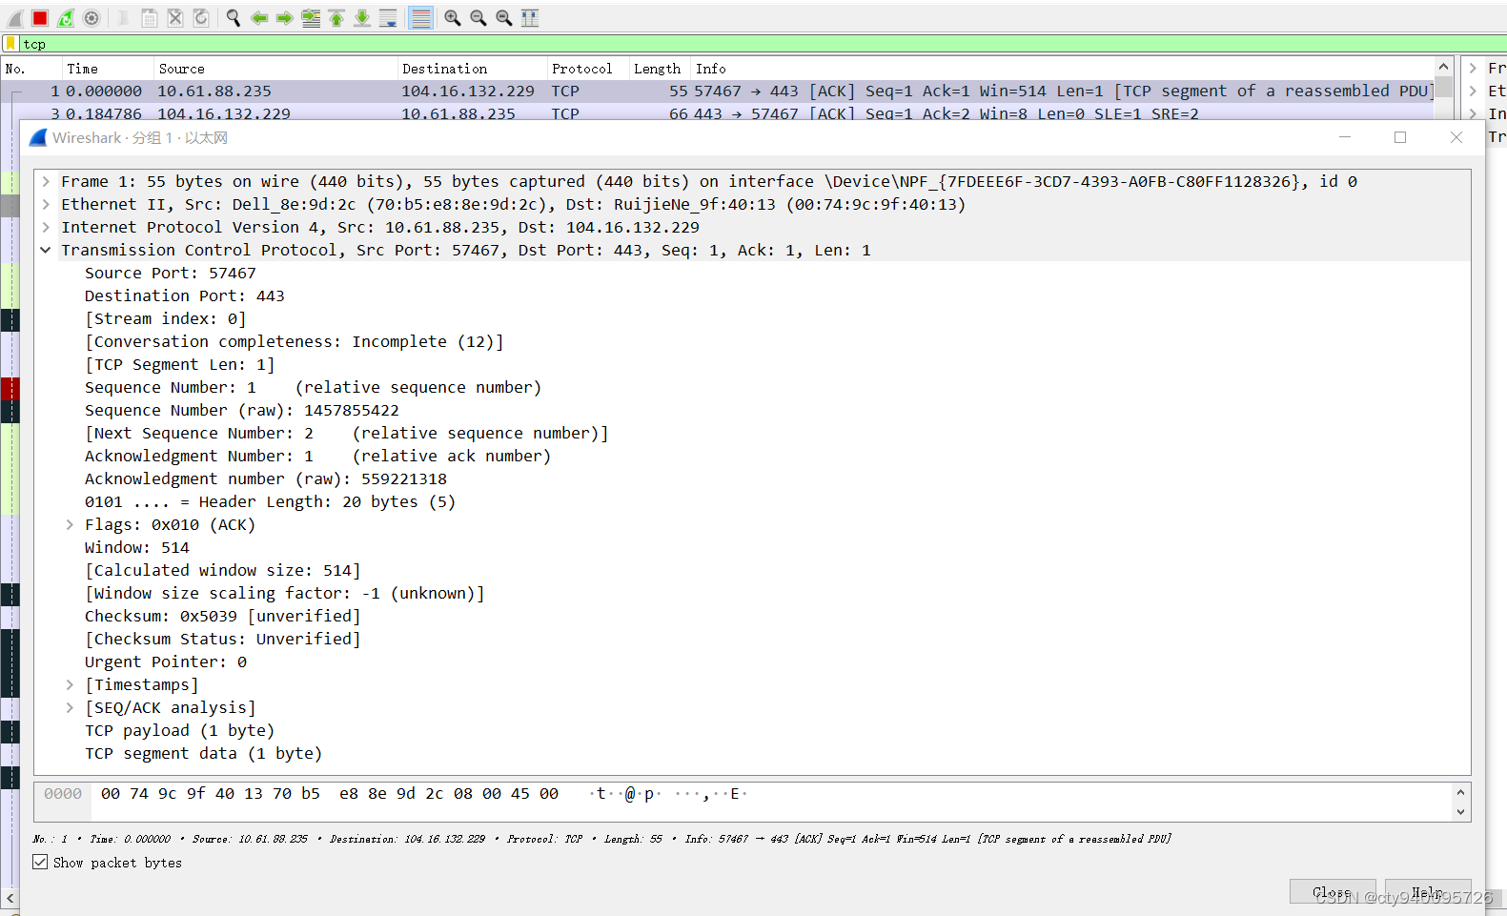Reset text to normal size
This screenshot has width=1507, height=916.
pyautogui.click(x=504, y=18)
